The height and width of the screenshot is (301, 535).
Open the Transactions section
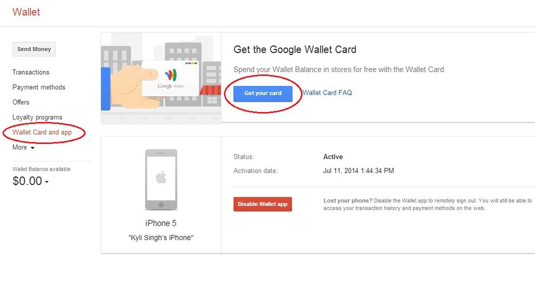(x=30, y=72)
